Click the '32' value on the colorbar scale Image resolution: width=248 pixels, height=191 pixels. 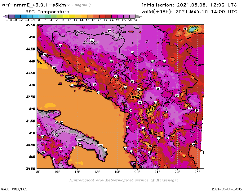coord(136,20)
